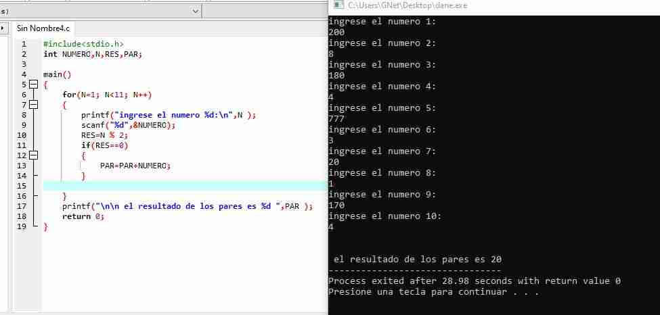Click "ingrese el numero 9:" in console

click(382, 195)
